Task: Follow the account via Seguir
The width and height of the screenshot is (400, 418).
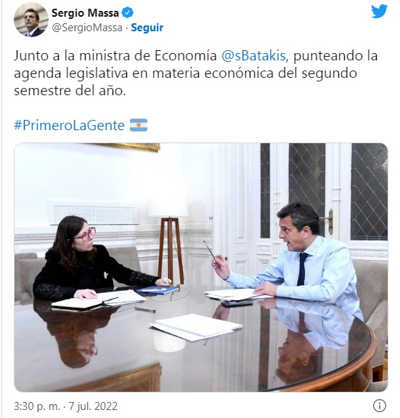Action: 147,28
